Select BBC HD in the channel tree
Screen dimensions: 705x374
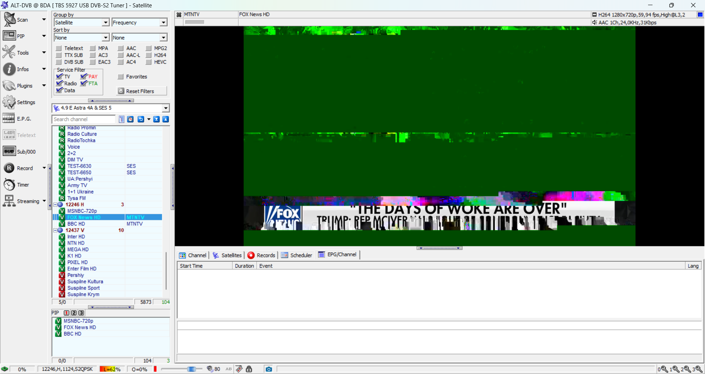(x=76, y=224)
